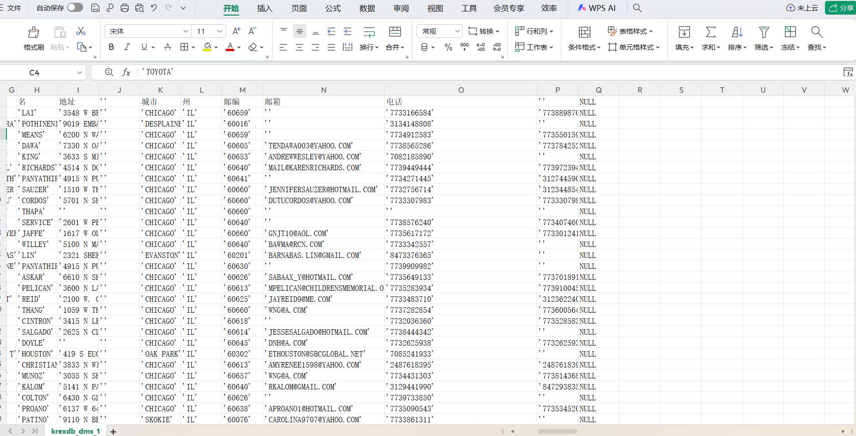Open Print Preview from the quick access bar
The height and width of the screenshot is (436, 856).
coord(139,8)
